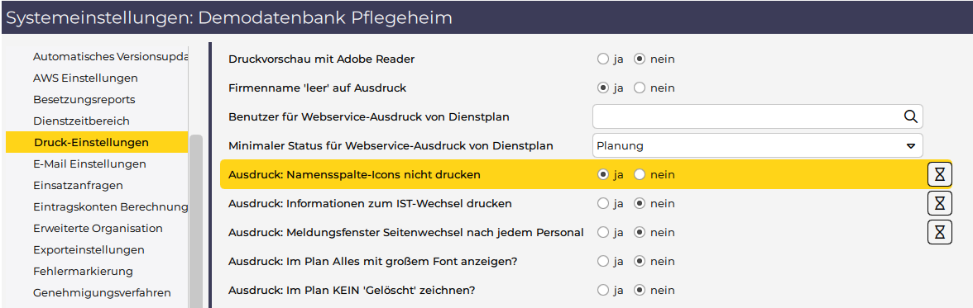This screenshot has width=973, height=308.
Task: Choose ja for großem Font anzeigen
Action: 602,262
